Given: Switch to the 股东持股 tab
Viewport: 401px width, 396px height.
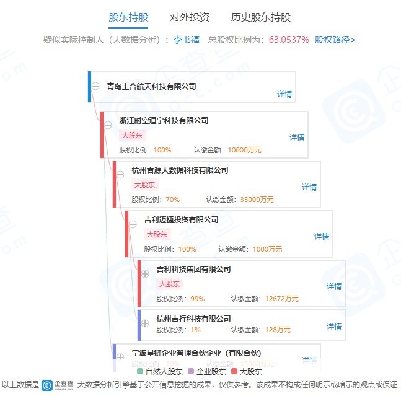Looking at the screenshot, I should [128, 17].
